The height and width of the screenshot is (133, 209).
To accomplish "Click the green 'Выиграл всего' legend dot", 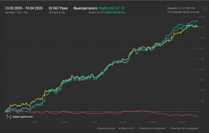I will tap(97, 129).
